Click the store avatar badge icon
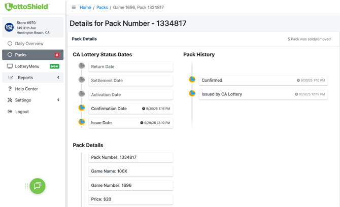The image size is (340, 207). tap(9, 27)
